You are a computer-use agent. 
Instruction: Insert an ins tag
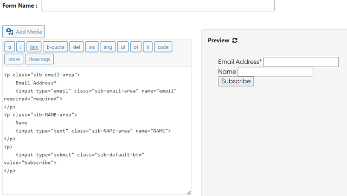(x=92, y=47)
